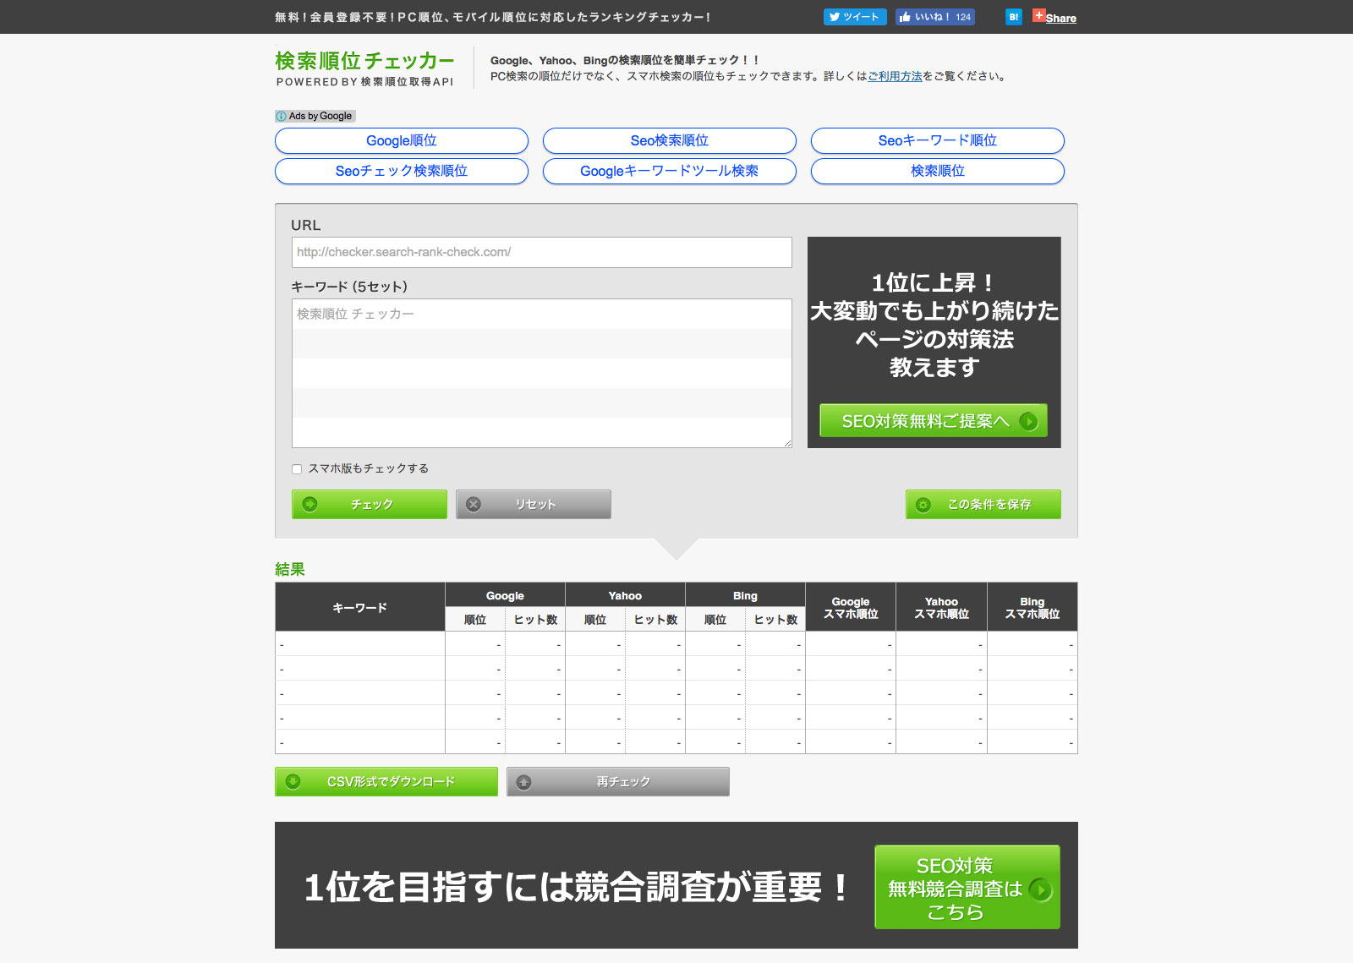
Task: Click the Ads by Google info icon
Action: (x=281, y=117)
